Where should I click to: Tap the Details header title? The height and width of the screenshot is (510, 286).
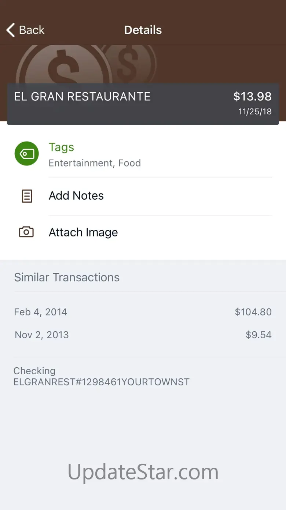tap(143, 30)
